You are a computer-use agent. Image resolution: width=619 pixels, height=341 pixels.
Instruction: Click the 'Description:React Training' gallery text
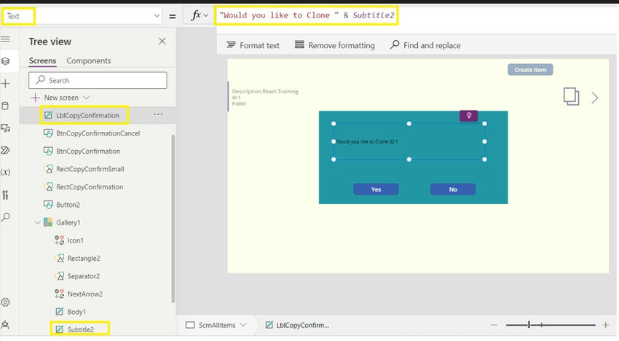click(265, 91)
